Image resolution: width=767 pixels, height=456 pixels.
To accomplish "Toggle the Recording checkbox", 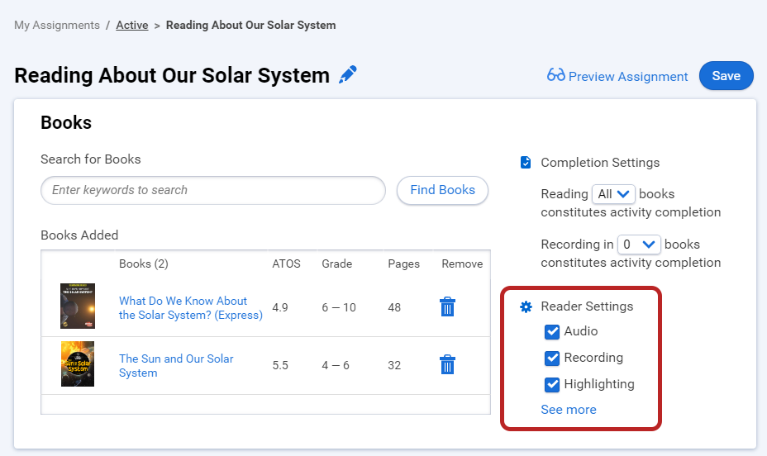I will pyautogui.click(x=552, y=359).
